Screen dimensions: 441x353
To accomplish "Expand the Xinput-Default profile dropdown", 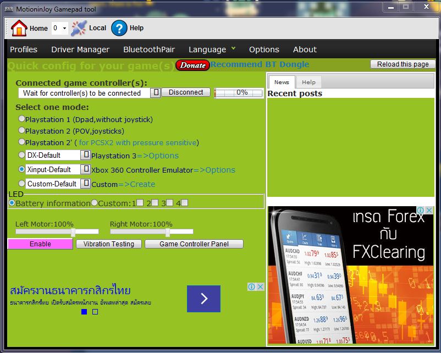I will [86, 169].
